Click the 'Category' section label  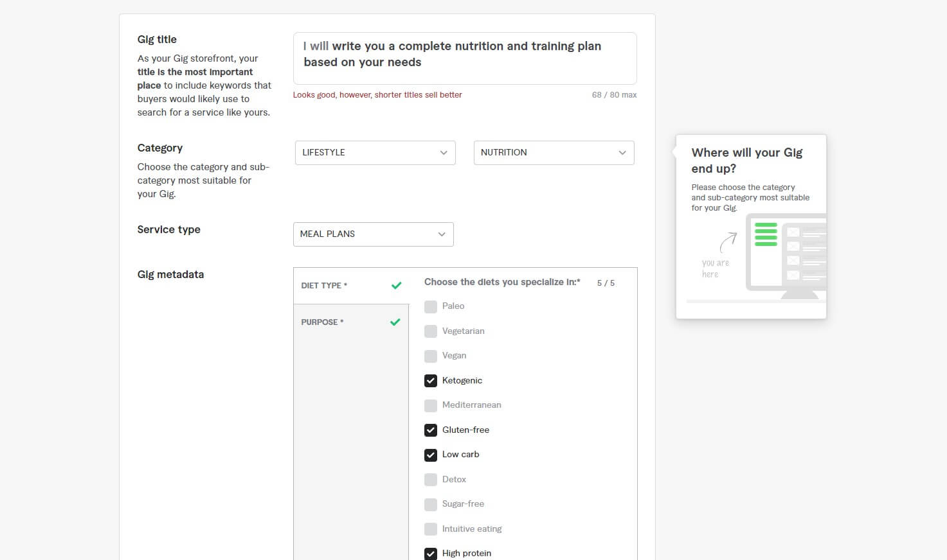(x=160, y=148)
